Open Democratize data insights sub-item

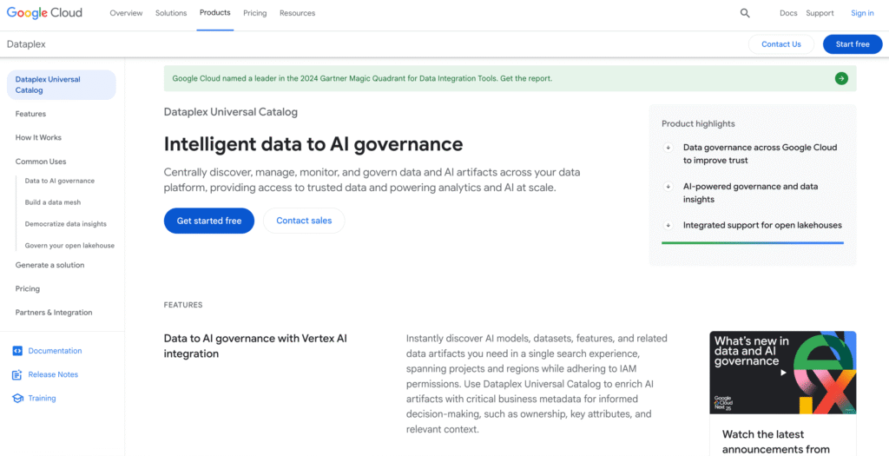pos(66,224)
